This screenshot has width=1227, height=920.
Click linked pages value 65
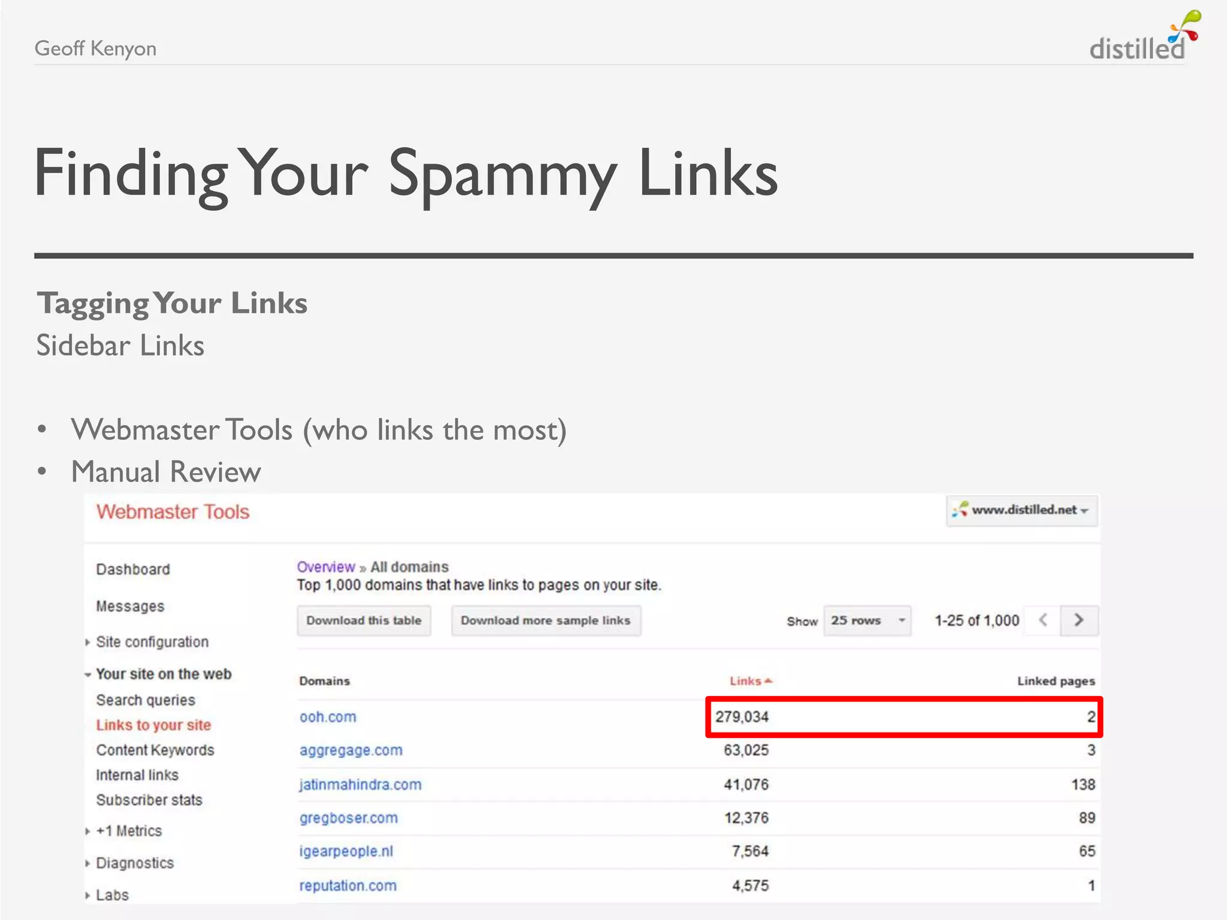point(1087,852)
